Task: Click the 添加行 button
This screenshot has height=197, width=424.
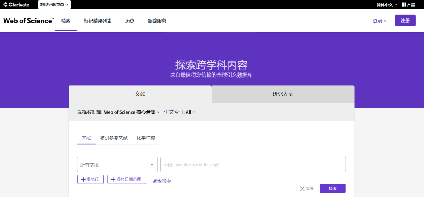Action: pos(90,179)
